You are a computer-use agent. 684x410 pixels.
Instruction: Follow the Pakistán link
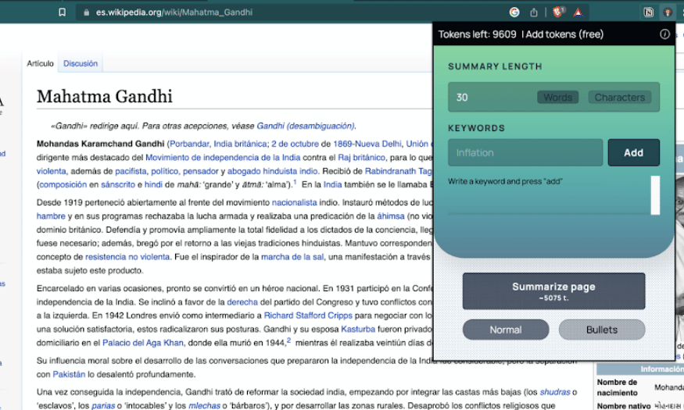point(69,374)
